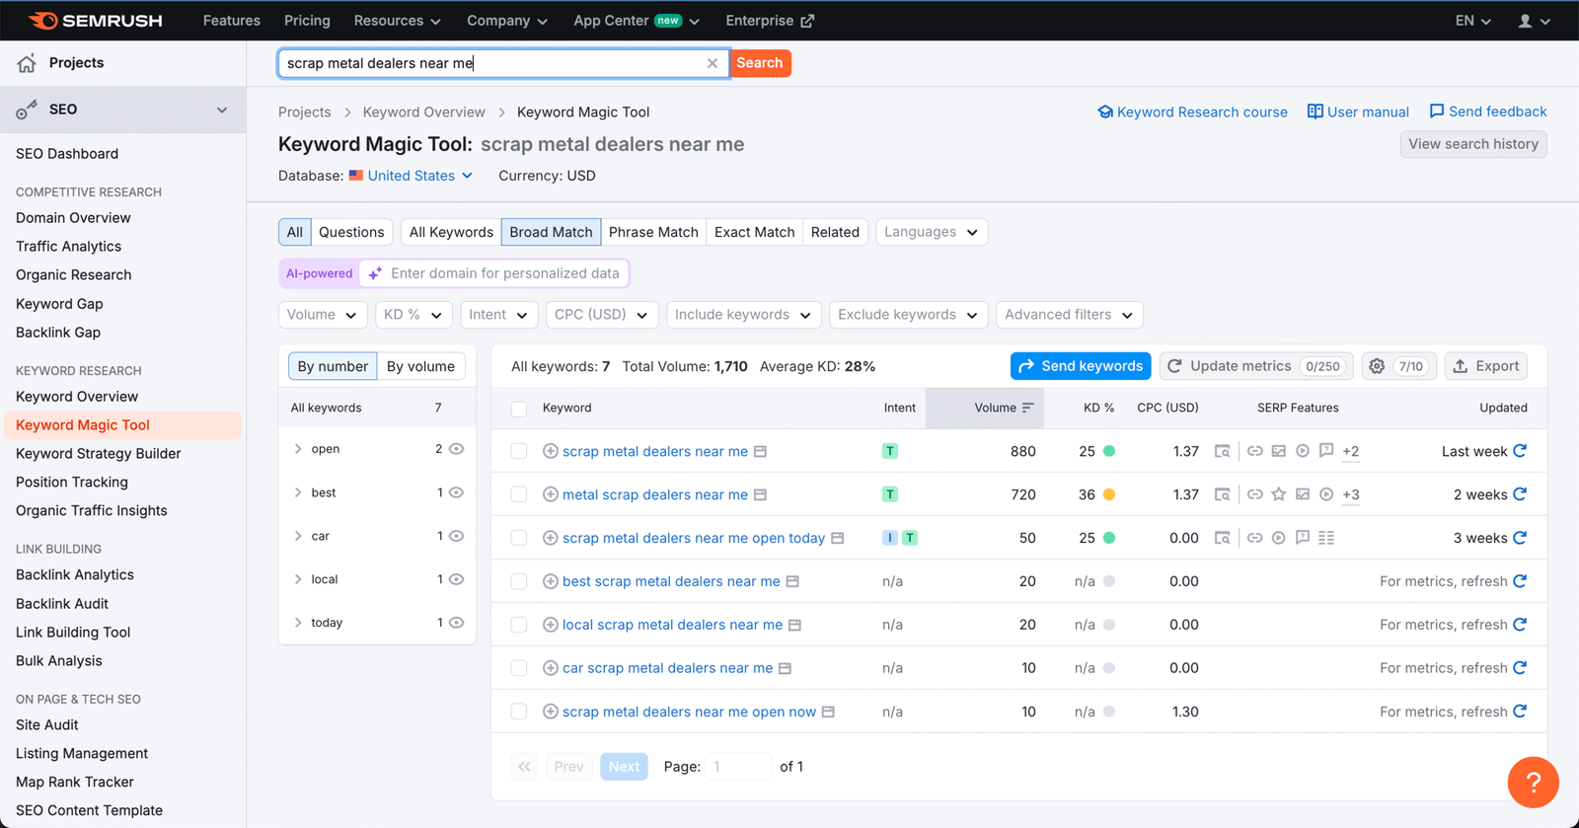Click the help question mark bubble

point(1533,783)
